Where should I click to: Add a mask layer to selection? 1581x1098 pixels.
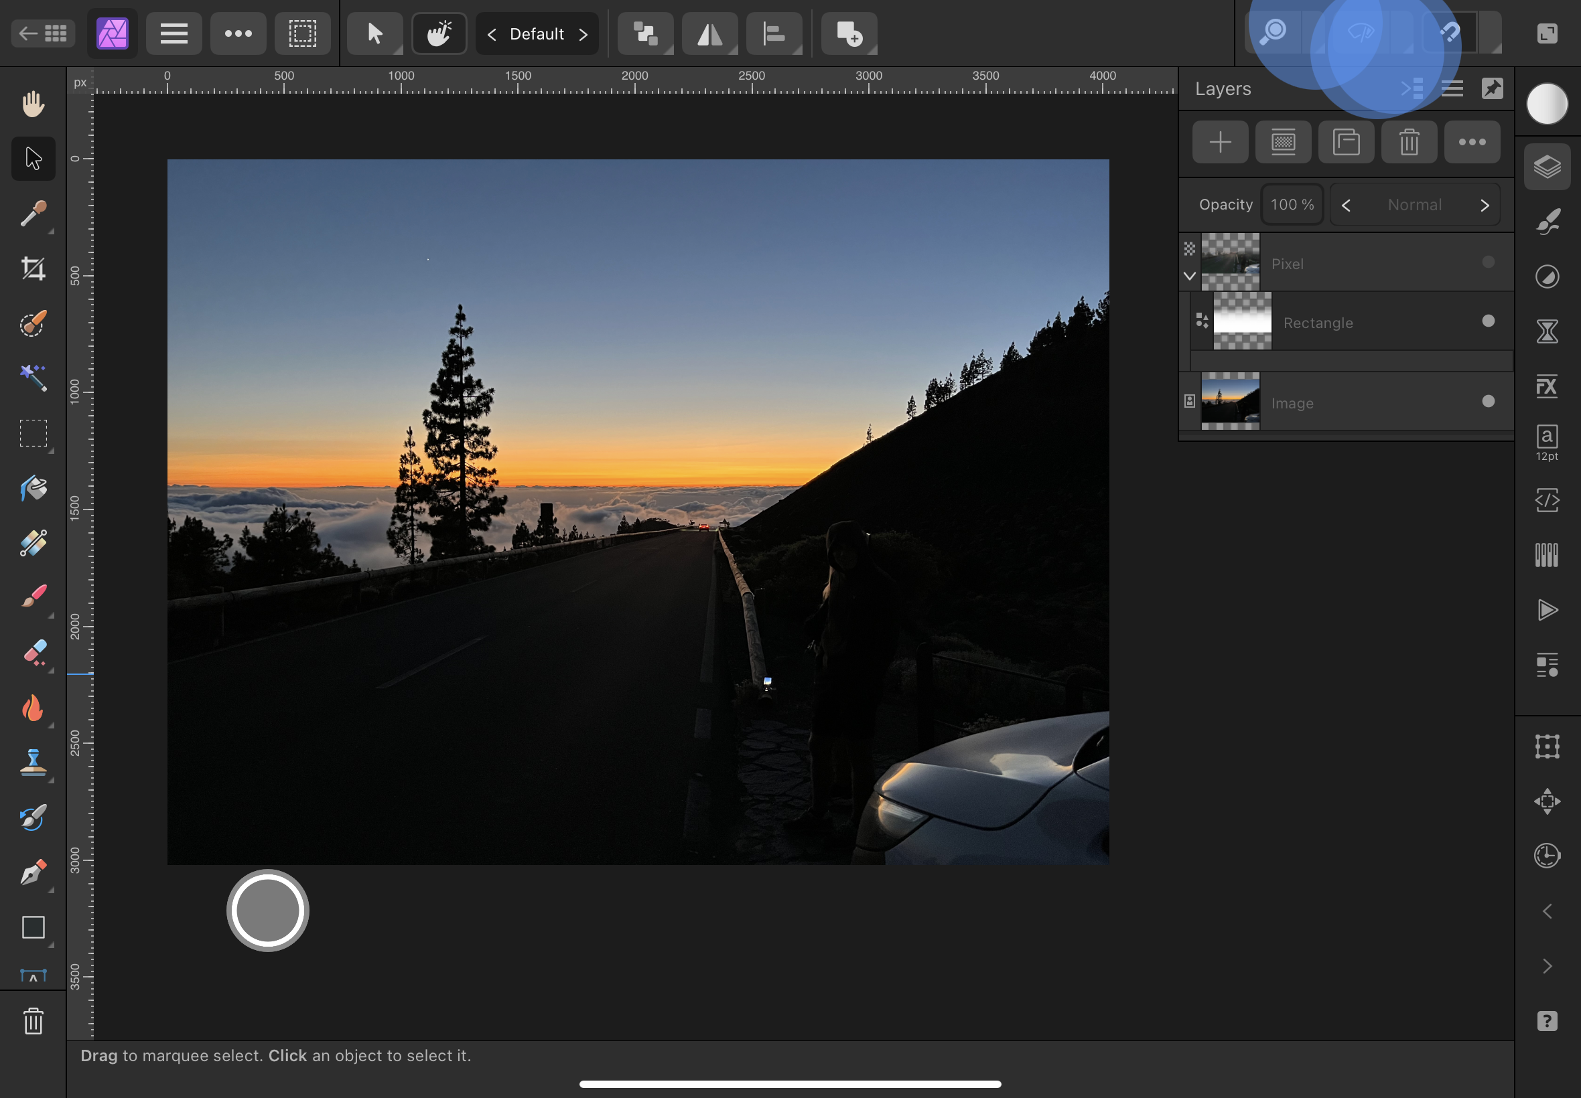(x=1283, y=143)
